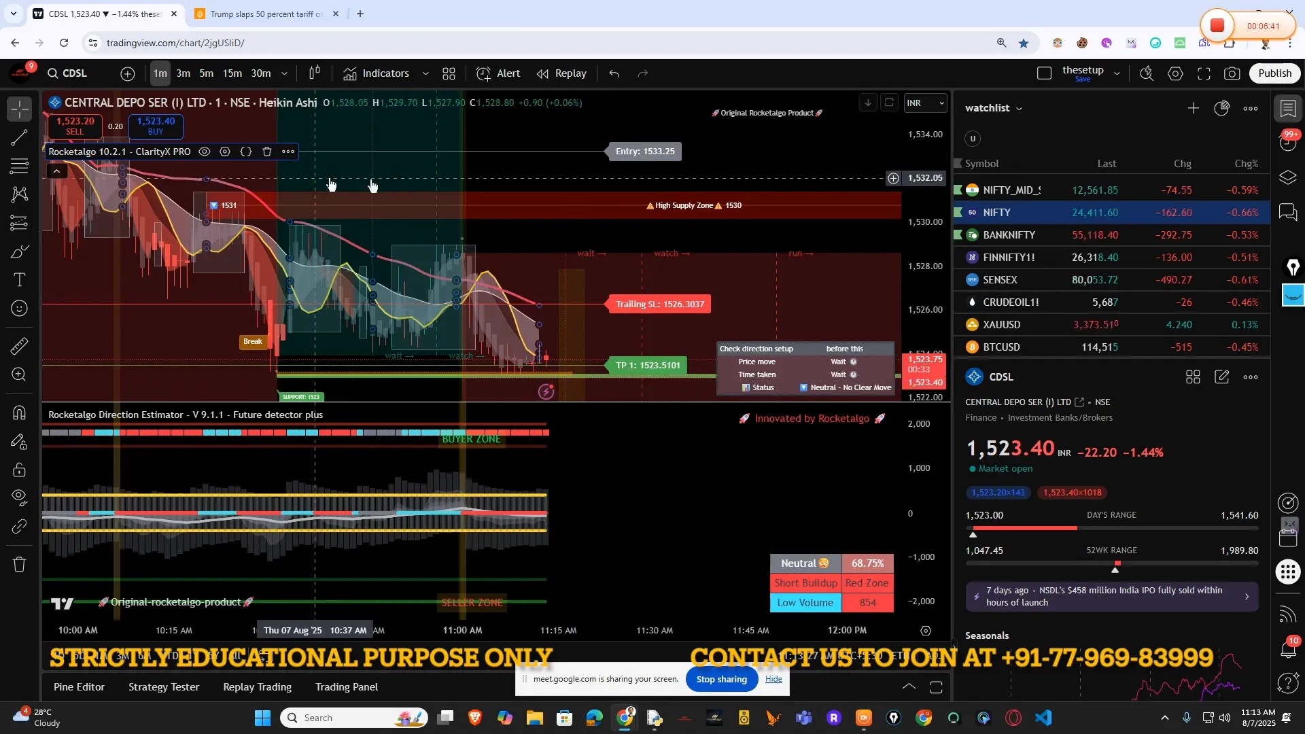
Task: Open Rocketalgo ClarityX PRO settings
Action: [x=225, y=152]
